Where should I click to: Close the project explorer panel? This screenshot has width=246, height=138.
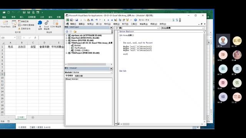(111, 28)
